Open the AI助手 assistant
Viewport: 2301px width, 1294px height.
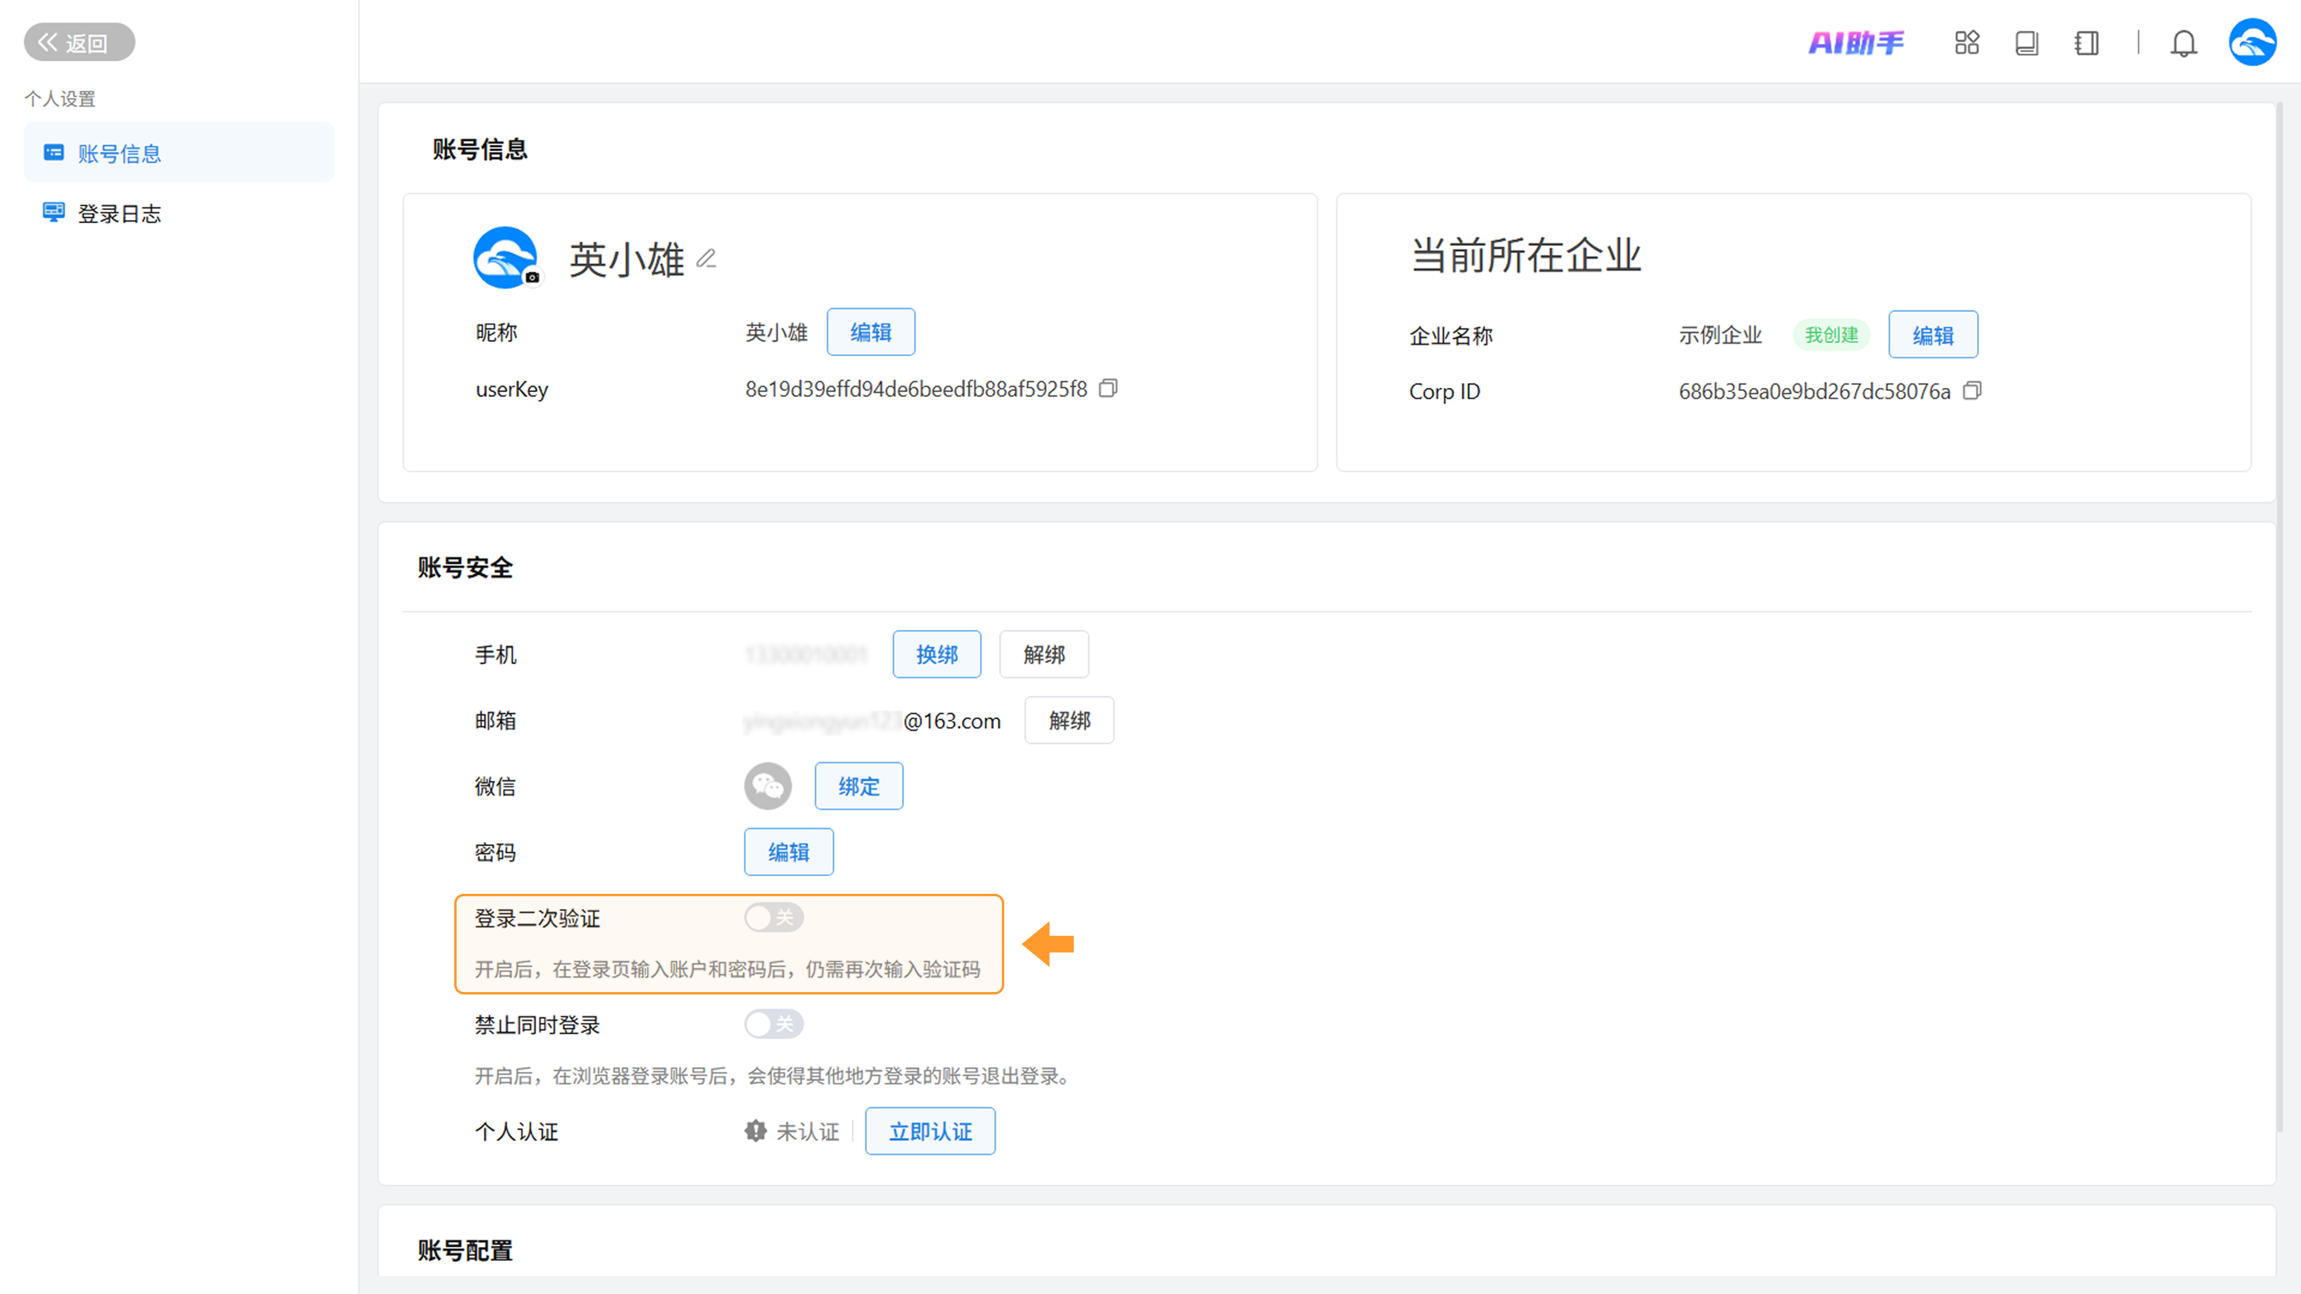[x=1855, y=42]
